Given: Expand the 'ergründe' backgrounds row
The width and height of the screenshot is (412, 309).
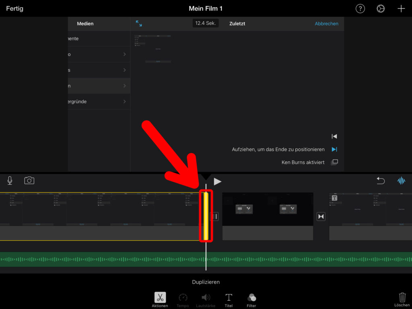Looking at the screenshot, I should [x=99, y=101].
